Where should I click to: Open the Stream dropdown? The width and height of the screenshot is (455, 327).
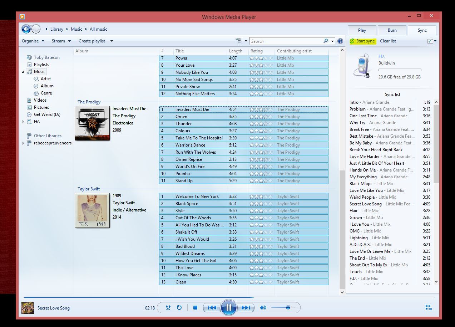(61, 41)
